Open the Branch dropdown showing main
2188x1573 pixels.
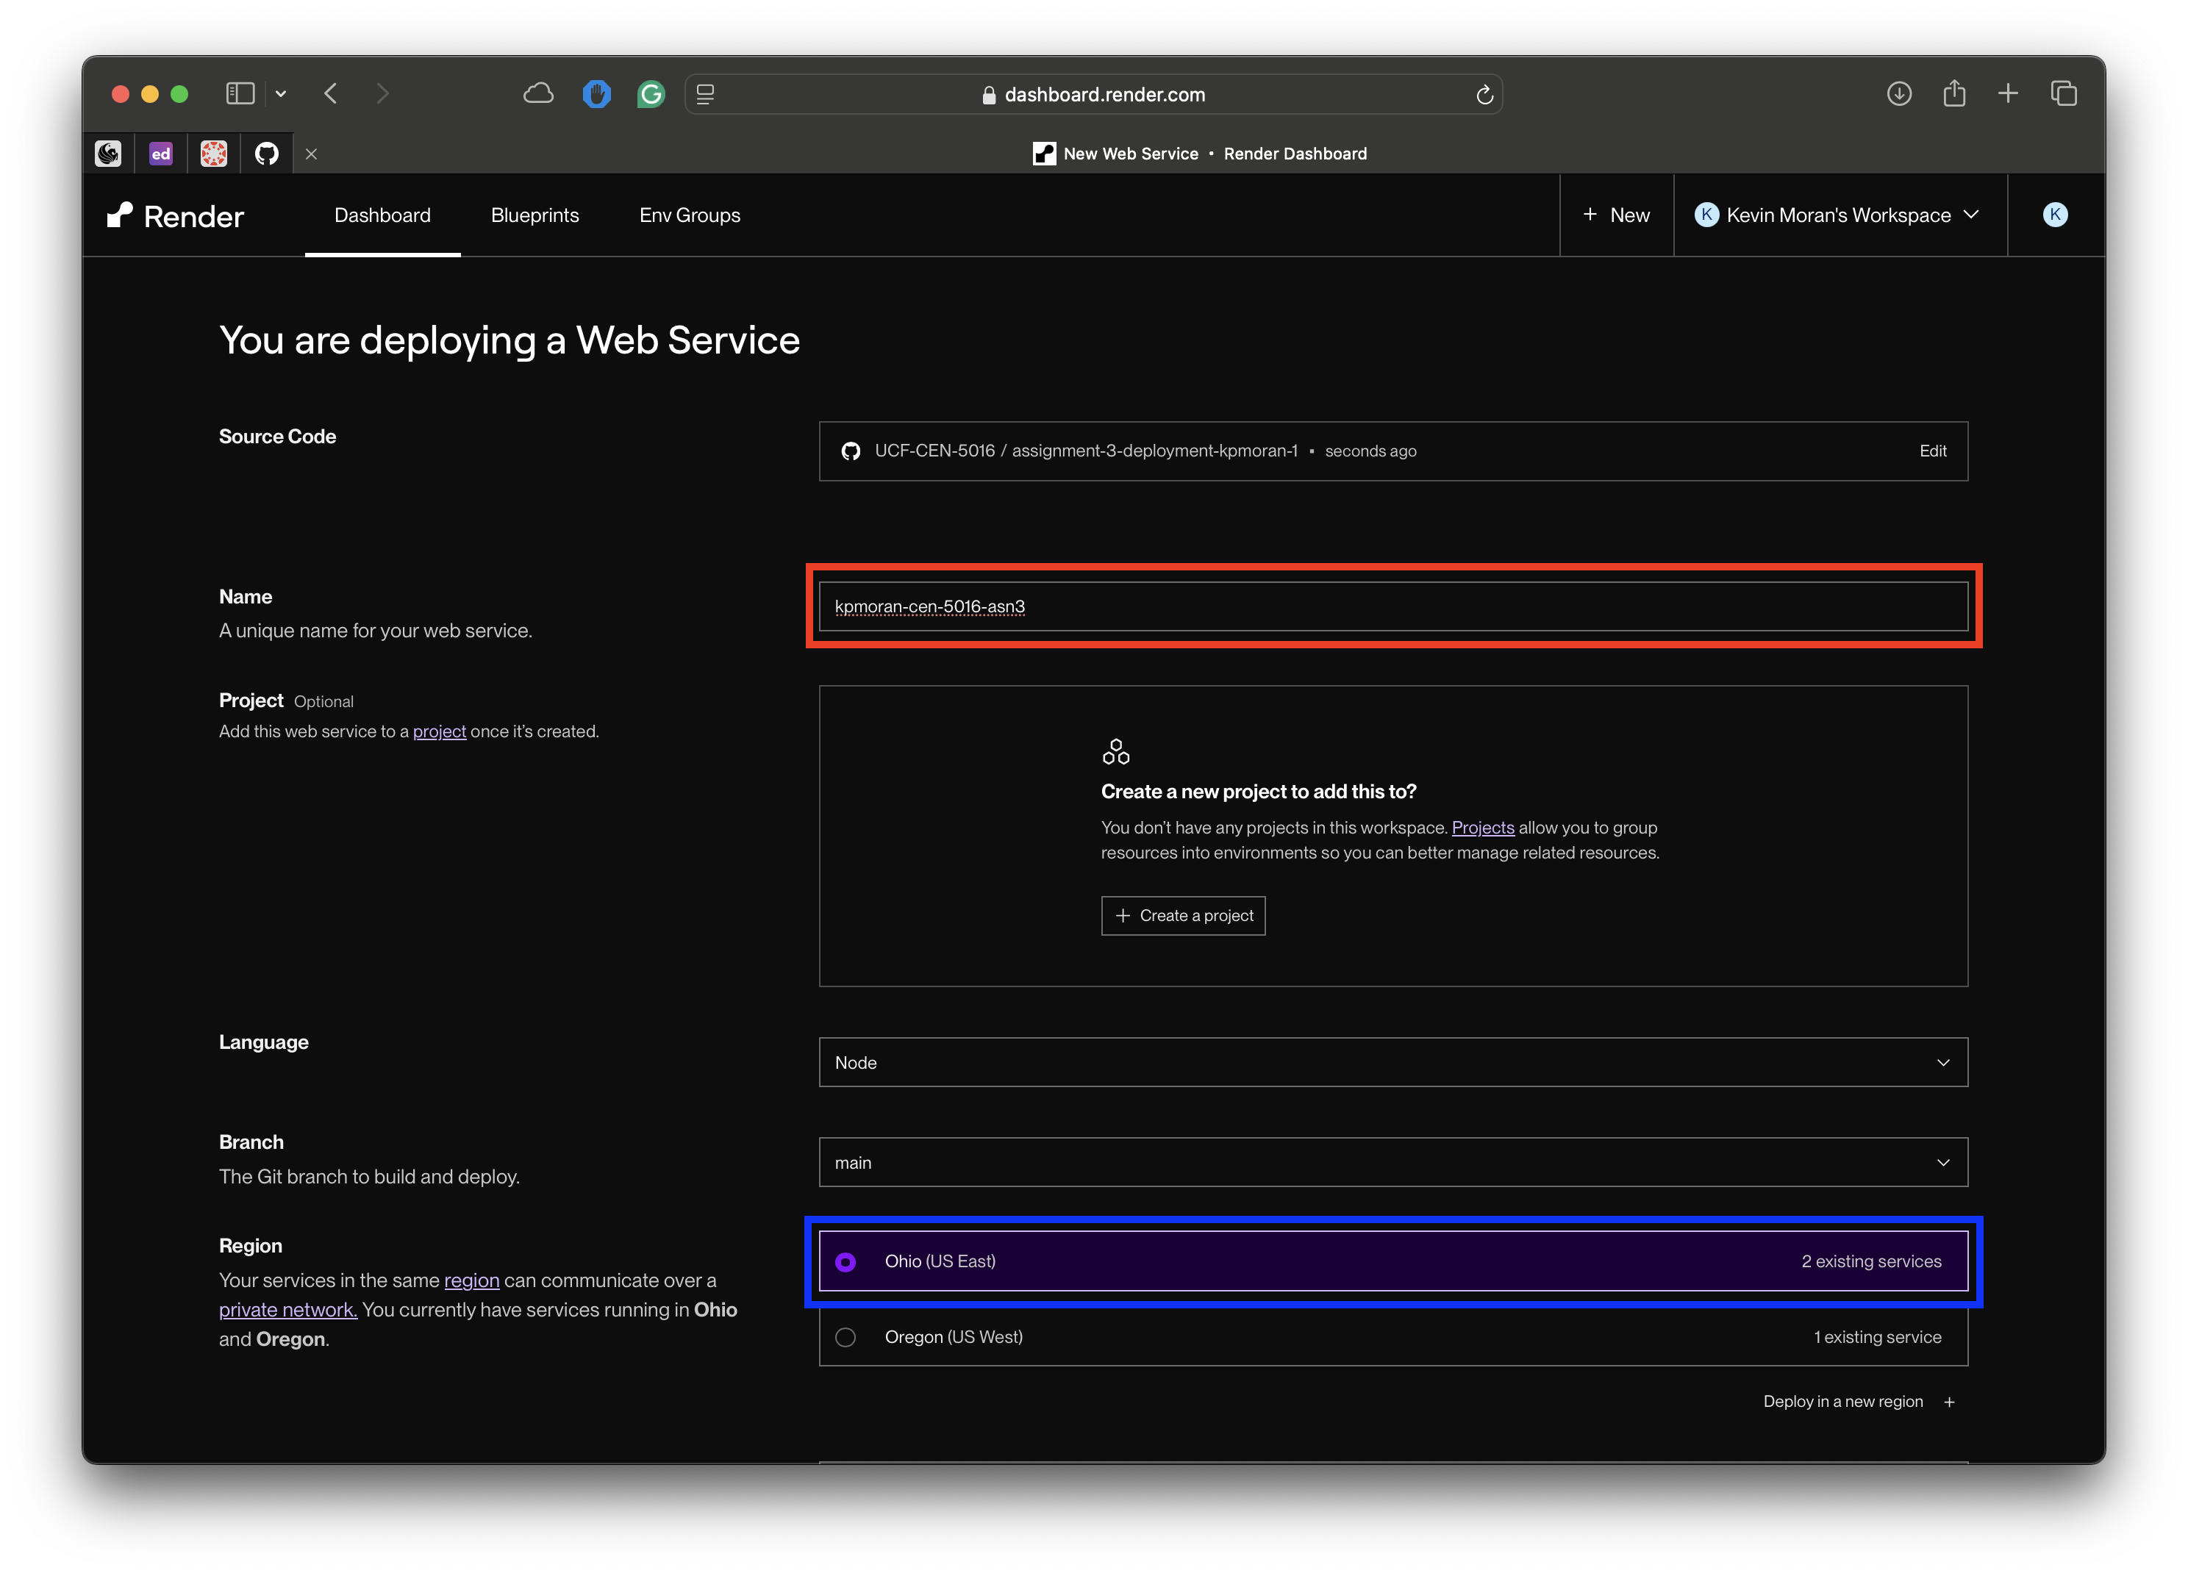point(1393,1162)
